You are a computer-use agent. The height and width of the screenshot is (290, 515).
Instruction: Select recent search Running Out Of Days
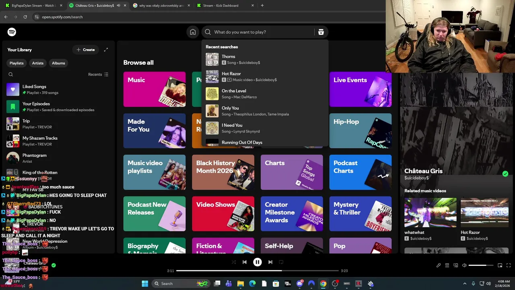tap(265, 143)
